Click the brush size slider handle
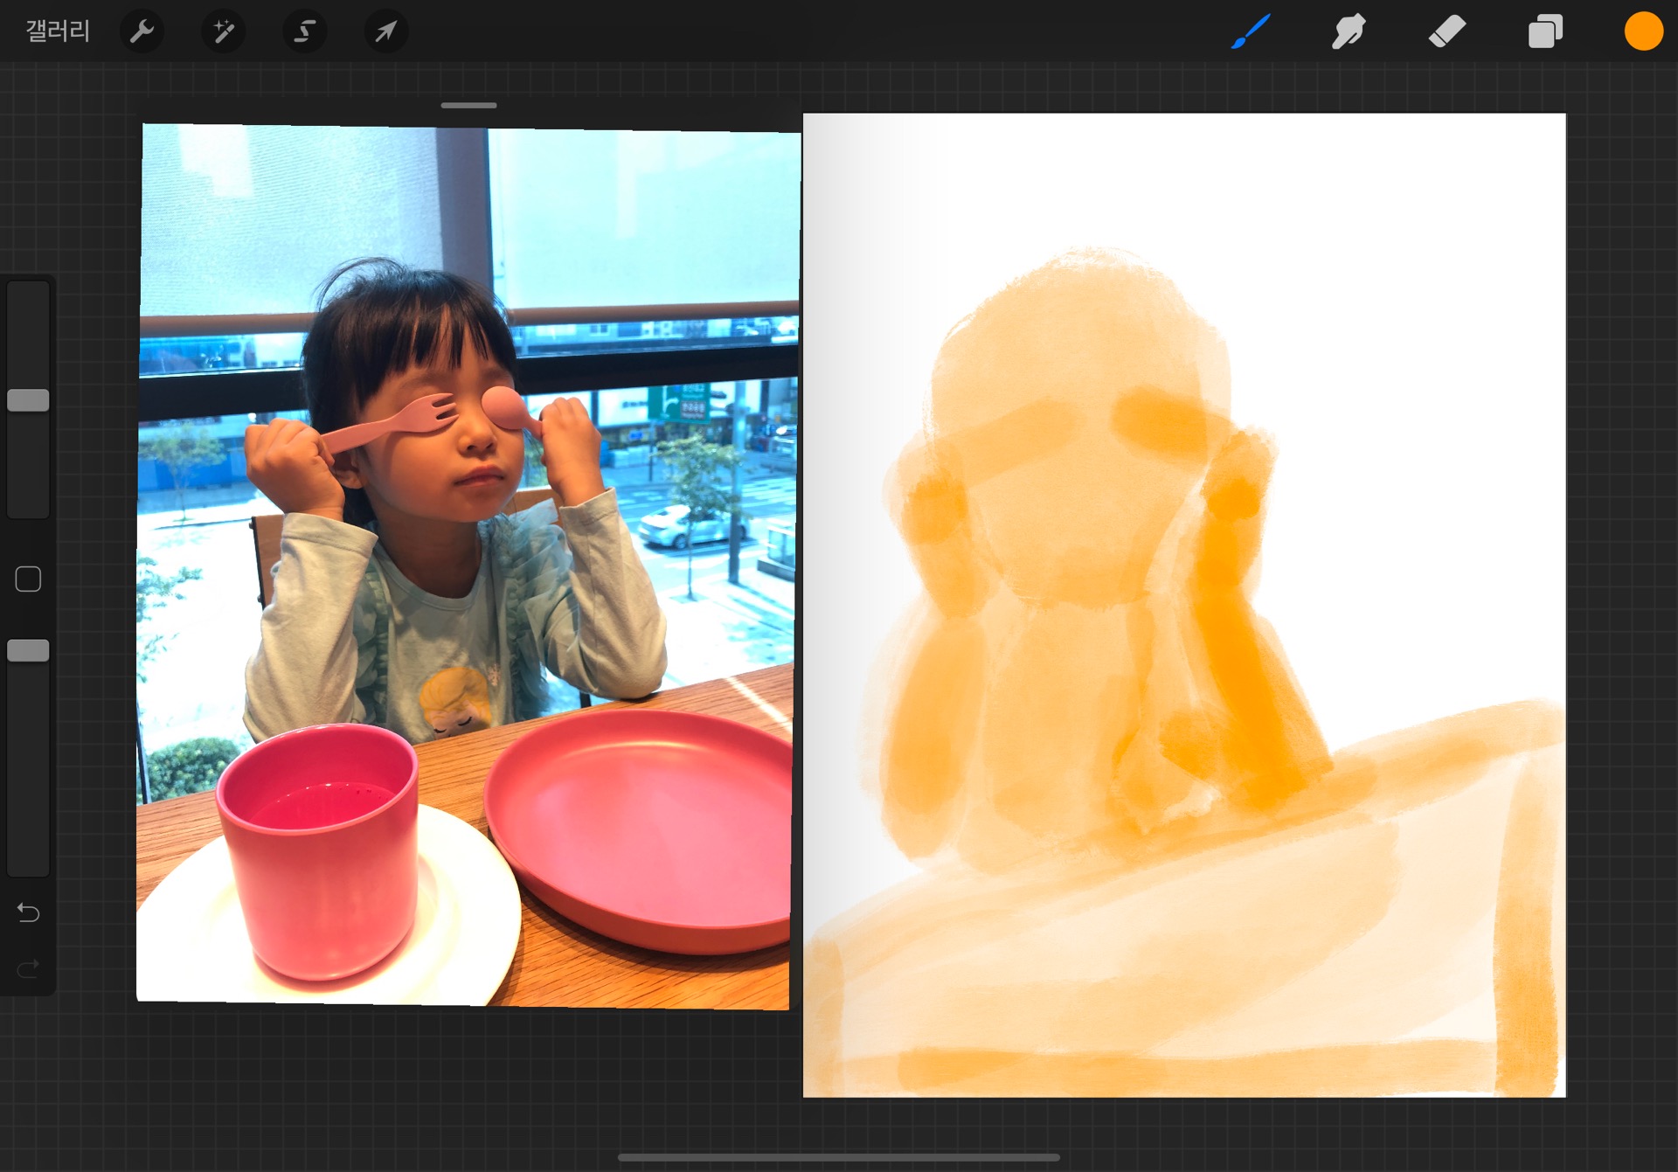1678x1172 pixels. pos(28,400)
